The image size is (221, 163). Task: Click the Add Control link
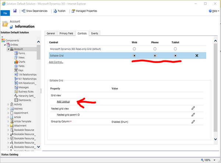click(x=56, y=62)
